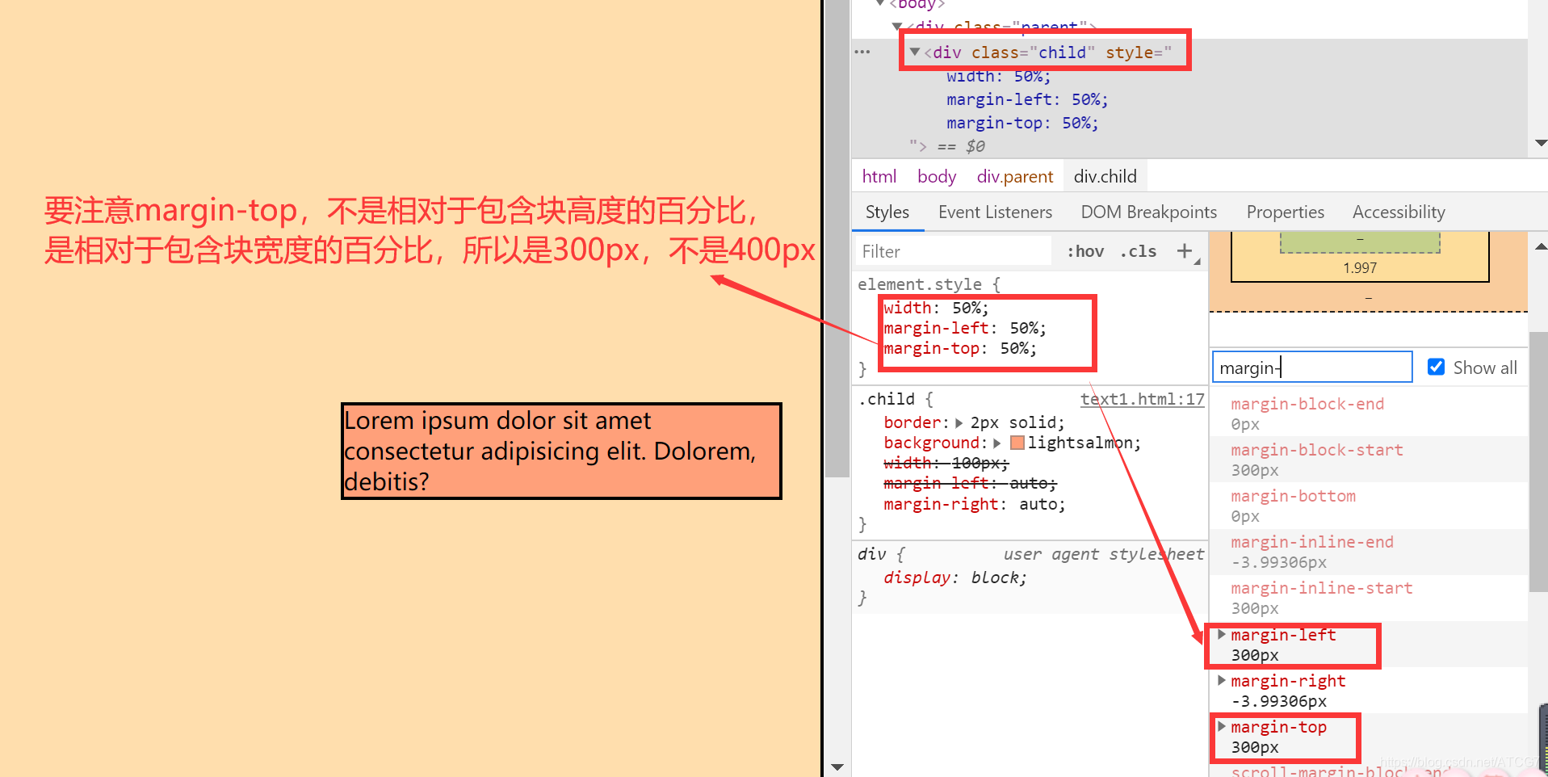Image resolution: width=1548 pixels, height=777 pixels.
Task: Switch to the Styles tab
Action: tap(887, 212)
